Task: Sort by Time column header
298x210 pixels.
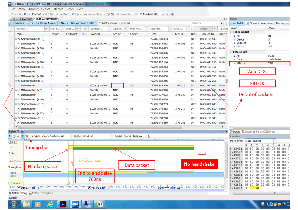Action: (x=160, y=34)
